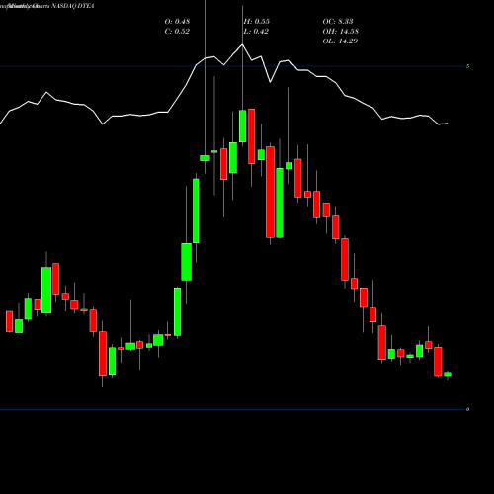
Task: Click the price axis label "5"
Action: [x=467, y=66]
